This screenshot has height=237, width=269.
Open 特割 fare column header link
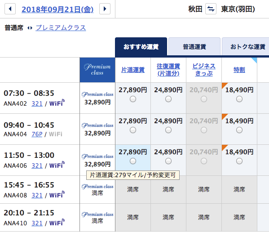point(239,70)
